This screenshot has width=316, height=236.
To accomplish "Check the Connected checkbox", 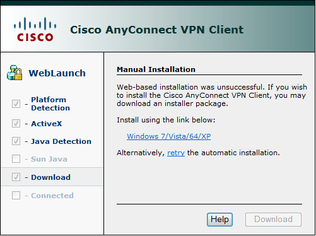I will pos(16,196).
